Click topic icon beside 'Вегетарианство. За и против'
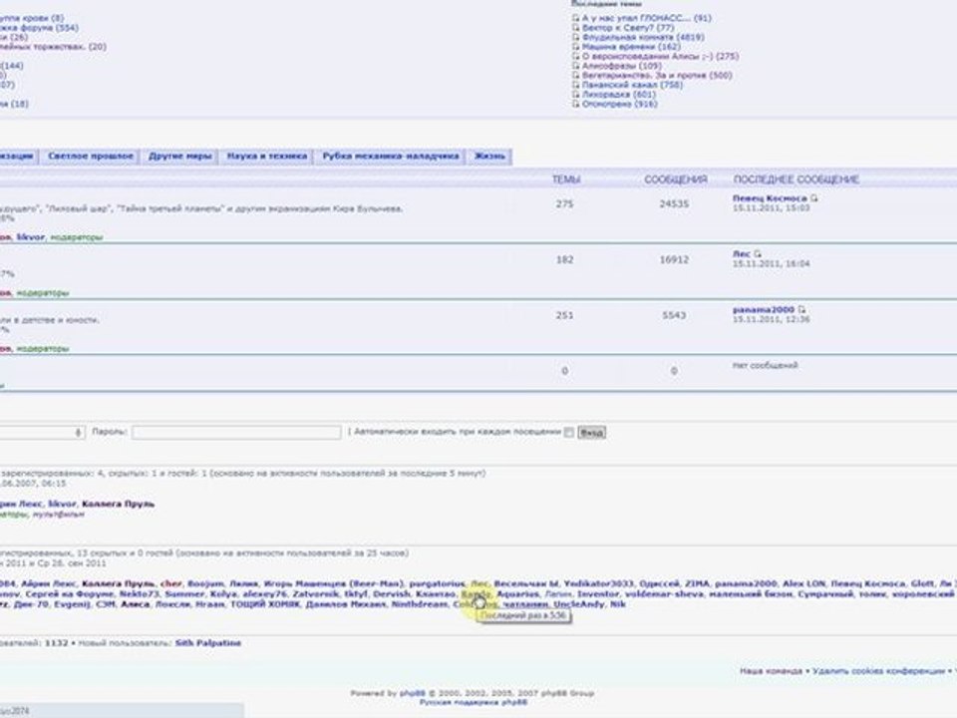 coord(575,76)
